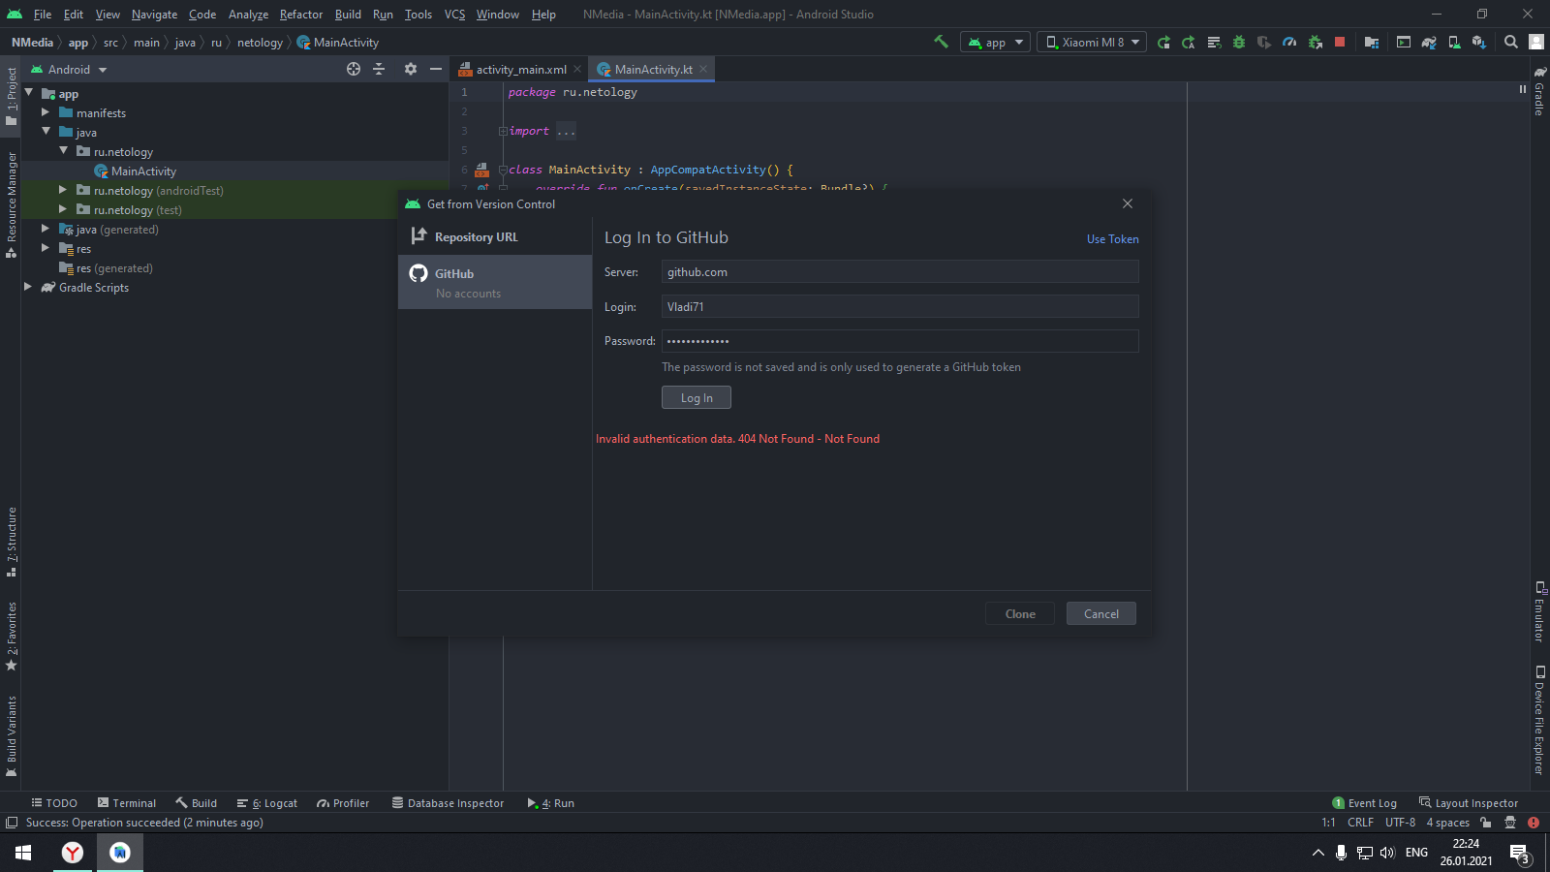Viewport: 1550px width, 872px height.
Task: Open the SDK Manager icon
Action: 1479,42
